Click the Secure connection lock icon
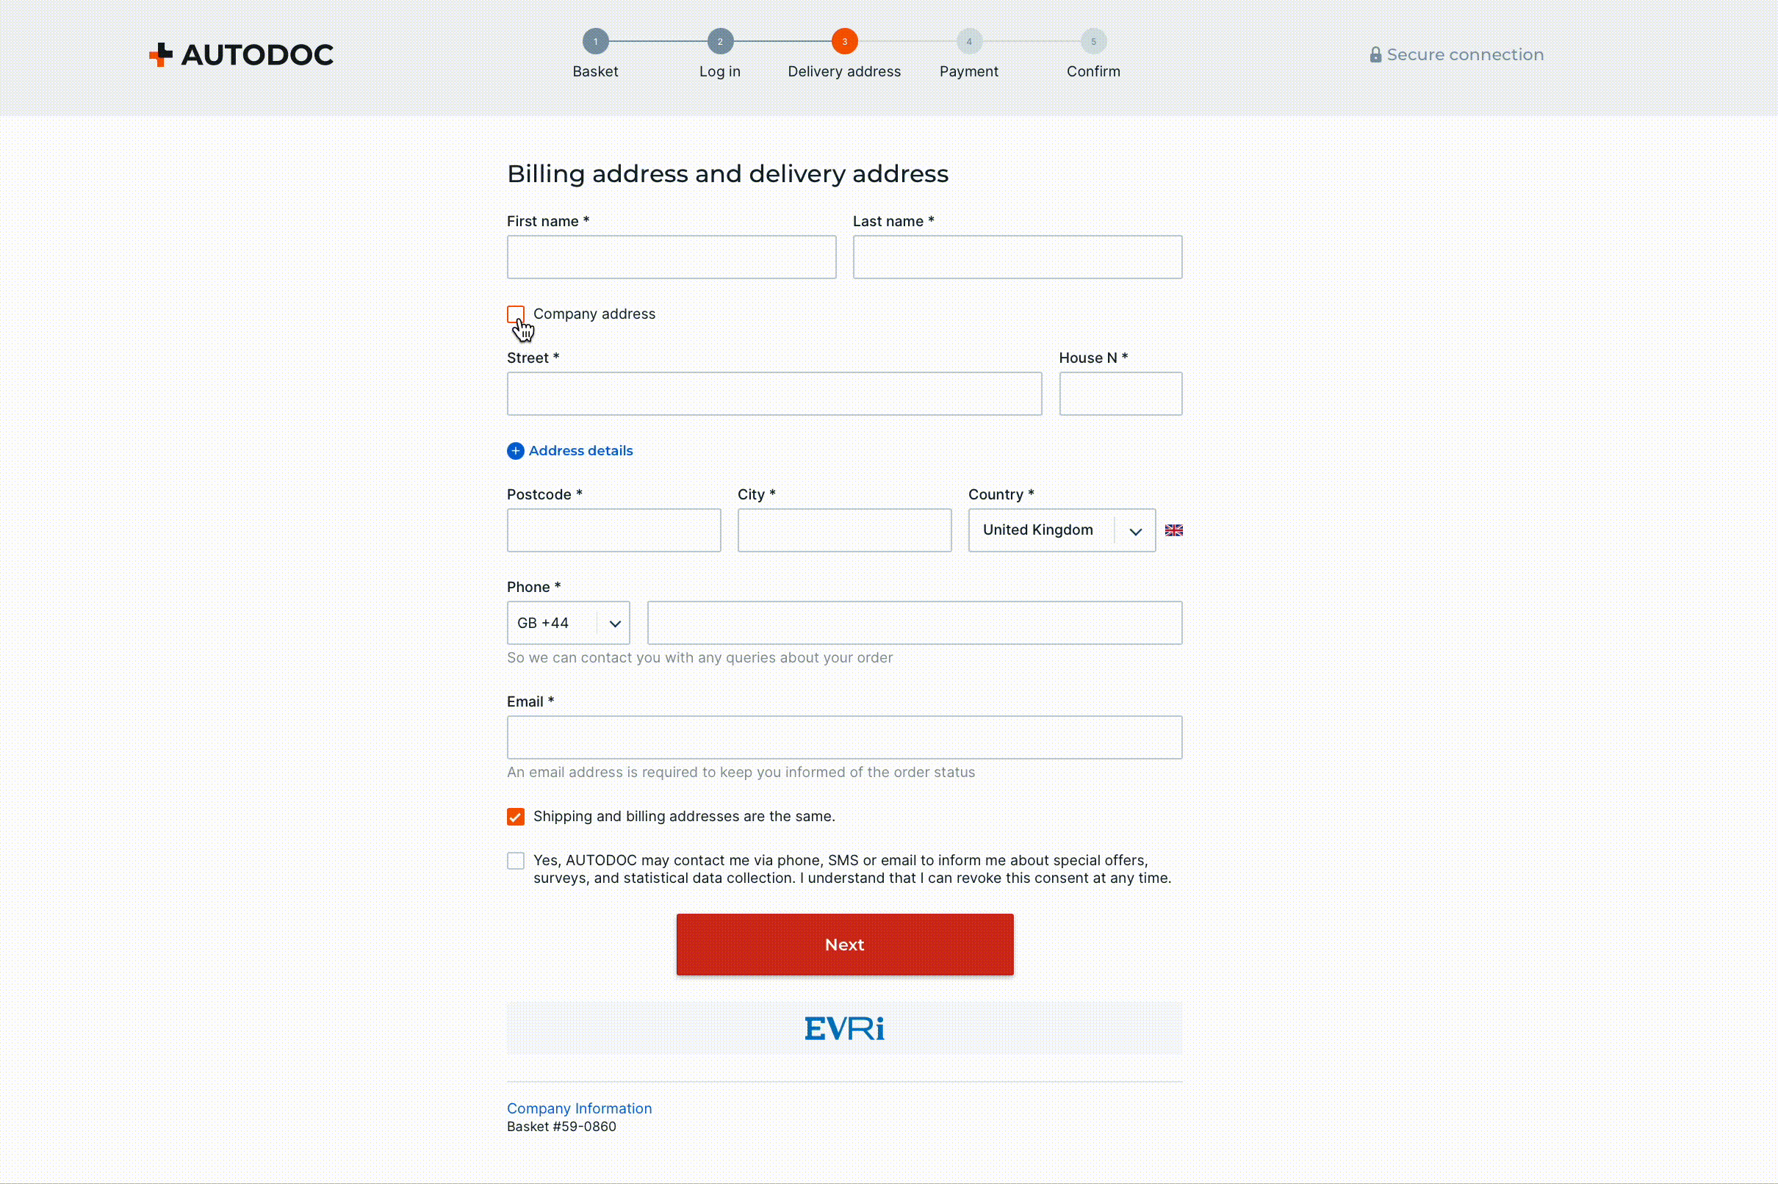The height and width of the screenshot is (1184, 1778). click(1375, 55)
